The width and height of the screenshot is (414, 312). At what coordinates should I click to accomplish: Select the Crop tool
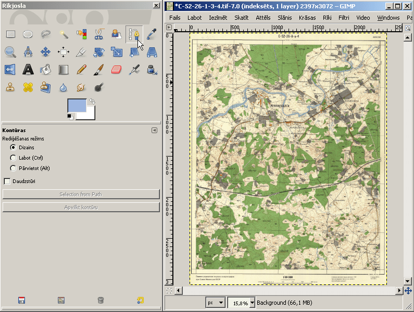pyautogui.click(x=81, y=52)
